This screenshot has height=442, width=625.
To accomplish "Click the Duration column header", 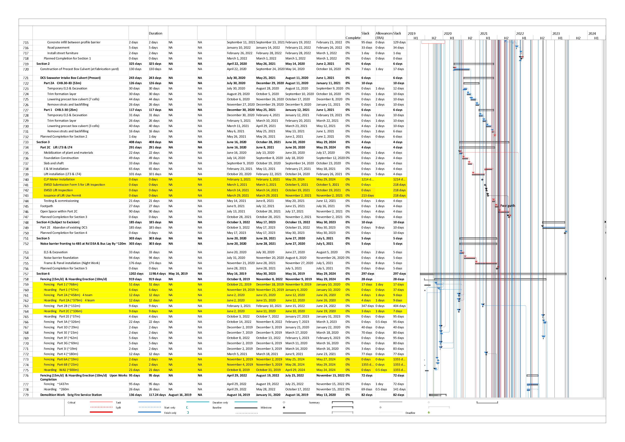I will [x=155, y=33].
